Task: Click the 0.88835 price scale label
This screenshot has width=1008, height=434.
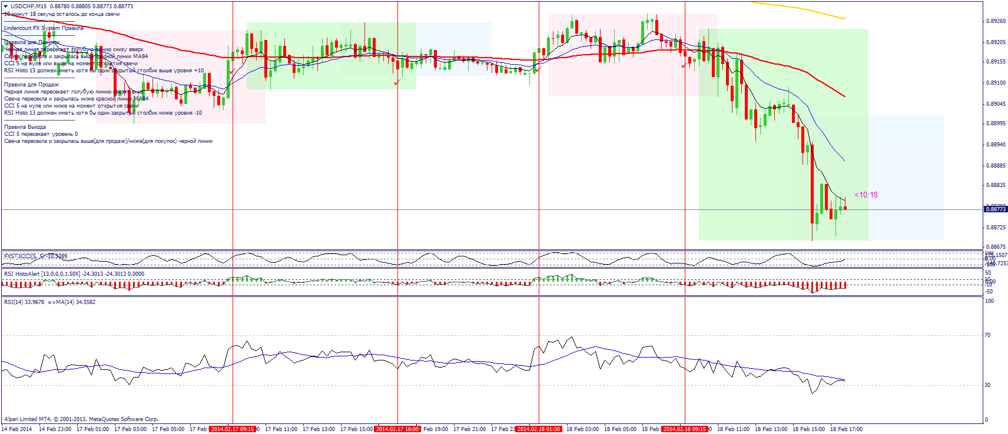Action: (x=996, y=185)
